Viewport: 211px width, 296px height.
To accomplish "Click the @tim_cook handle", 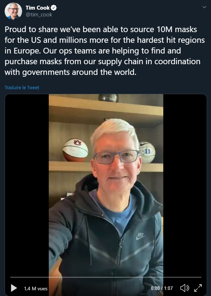I will click(39, 15).
